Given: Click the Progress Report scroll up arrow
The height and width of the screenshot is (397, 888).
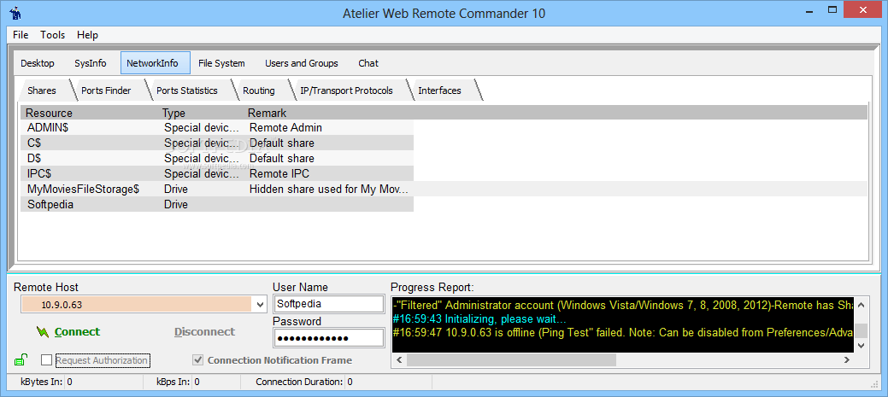Looking at the screenshot, I should pos(861,305).
